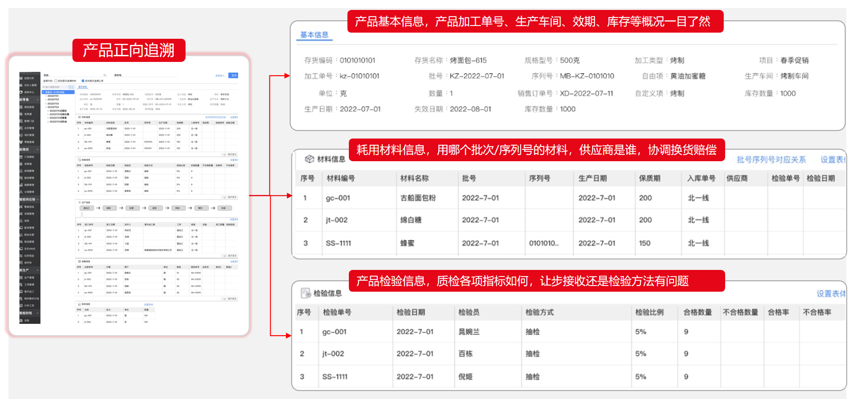This screenshot has height=399, width=852.
Task: Click the 合格数量 column header in the enlarged table
Action: 698,312
